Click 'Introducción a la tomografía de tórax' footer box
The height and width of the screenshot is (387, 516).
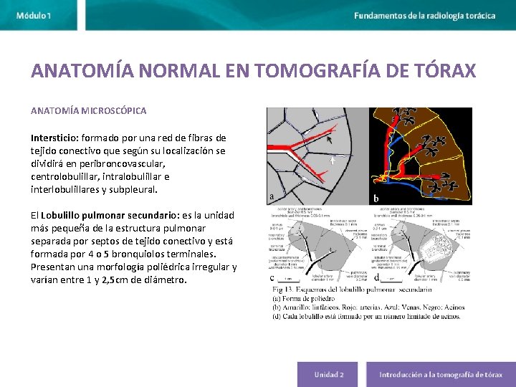pyautogui.click(x=441, y=375)
